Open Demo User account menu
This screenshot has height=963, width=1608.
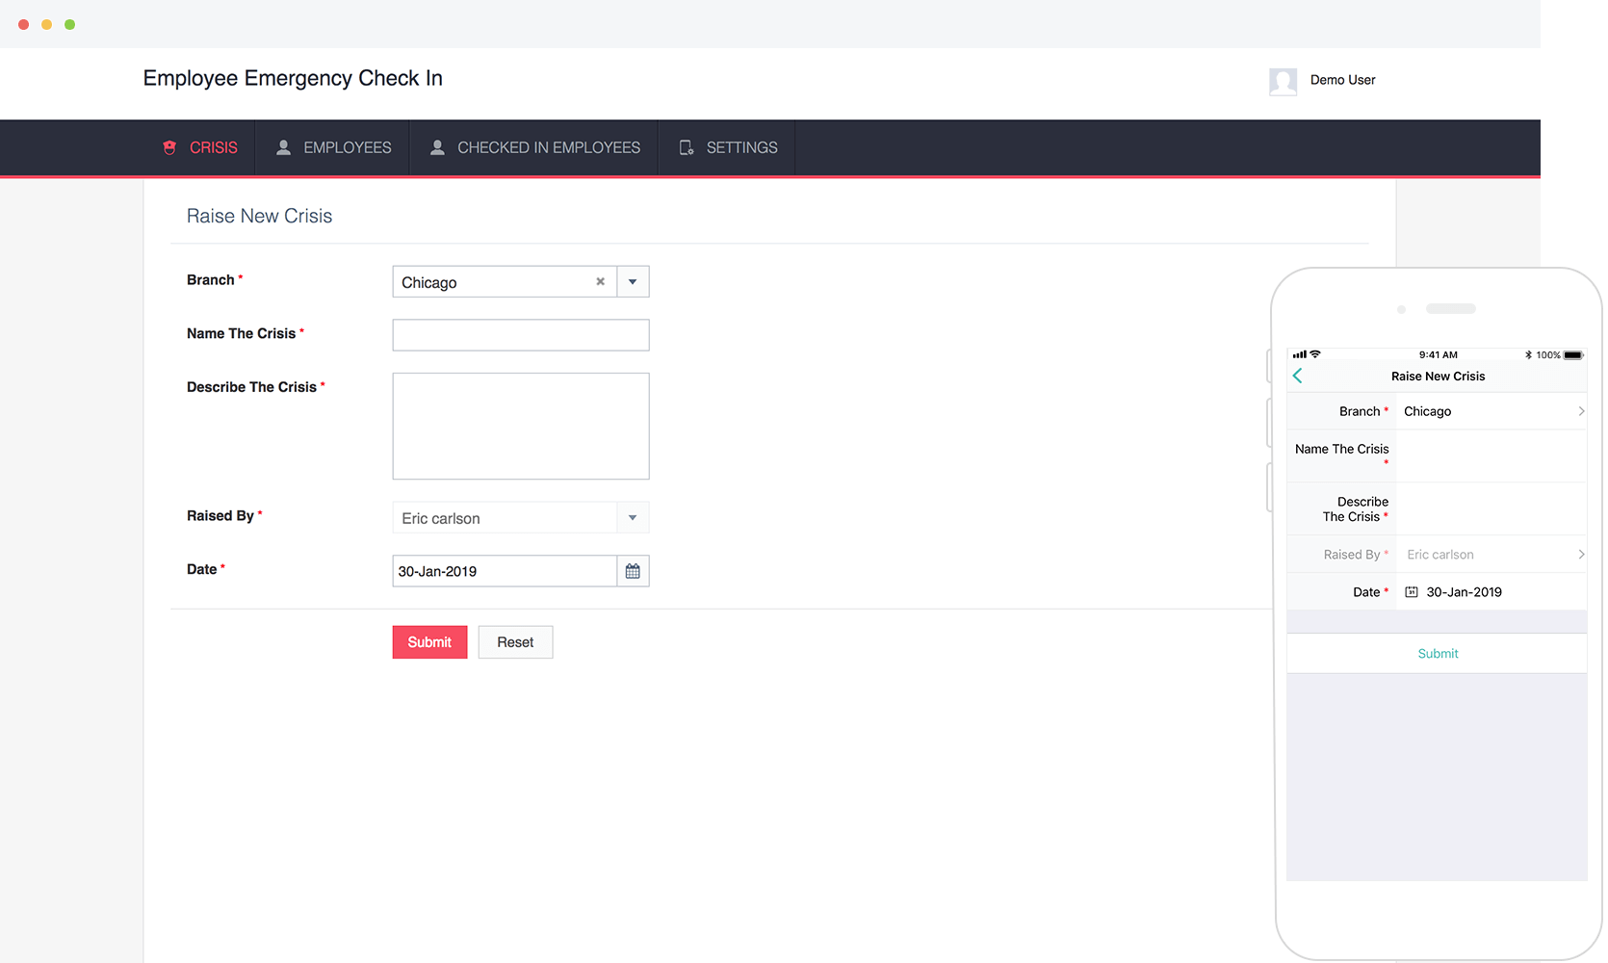(x=1342, y=80)
